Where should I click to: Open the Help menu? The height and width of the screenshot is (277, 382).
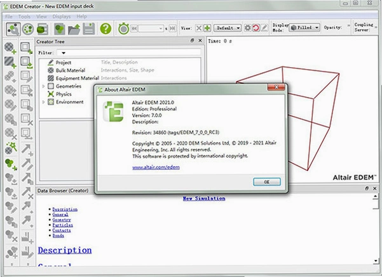pos(81,16)
